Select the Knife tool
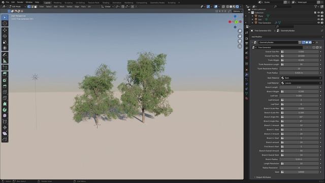This screenshot has height=183, width=325. coord(5,98)
